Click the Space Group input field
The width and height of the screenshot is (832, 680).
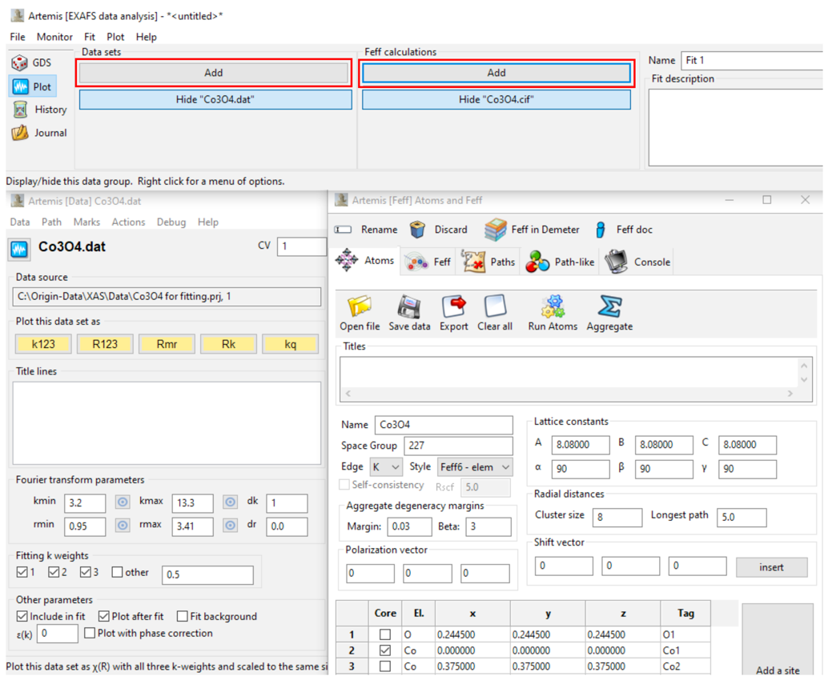[x=459, y=446]
